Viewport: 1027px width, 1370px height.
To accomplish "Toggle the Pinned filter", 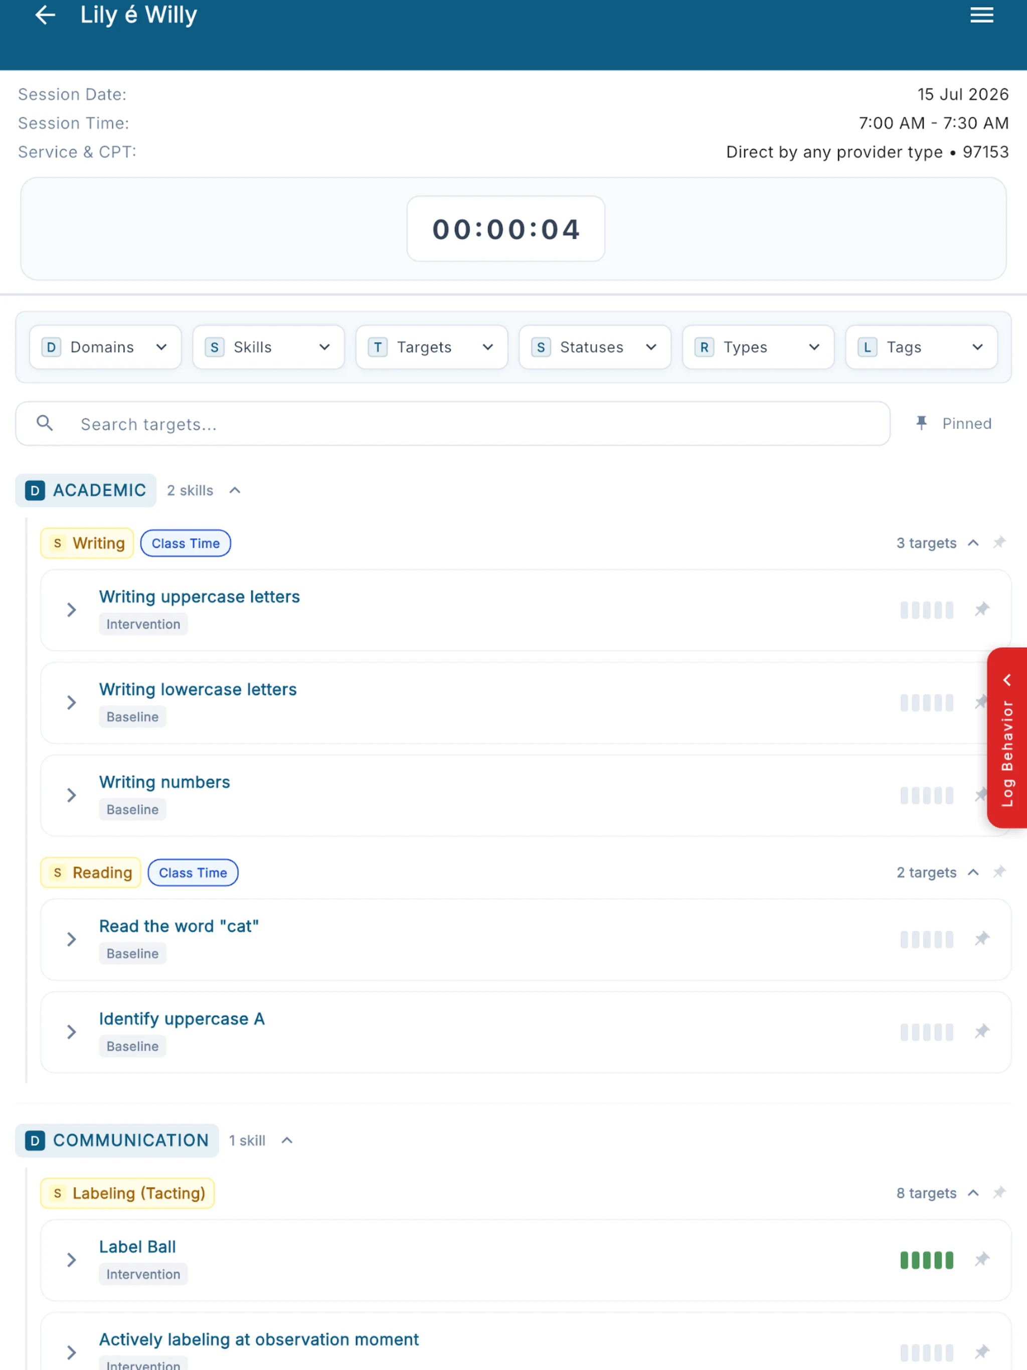I will pyautogui.click(x=954, y=424).
